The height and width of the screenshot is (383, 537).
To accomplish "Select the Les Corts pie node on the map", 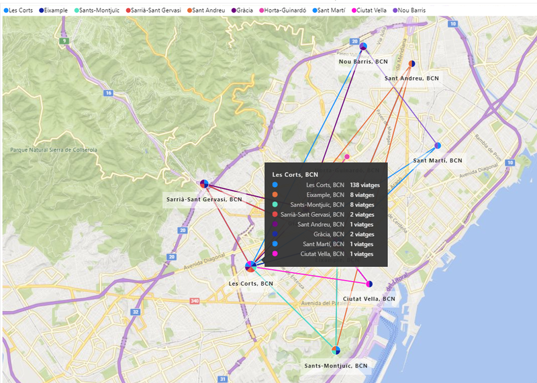I will tap(251, 266).
